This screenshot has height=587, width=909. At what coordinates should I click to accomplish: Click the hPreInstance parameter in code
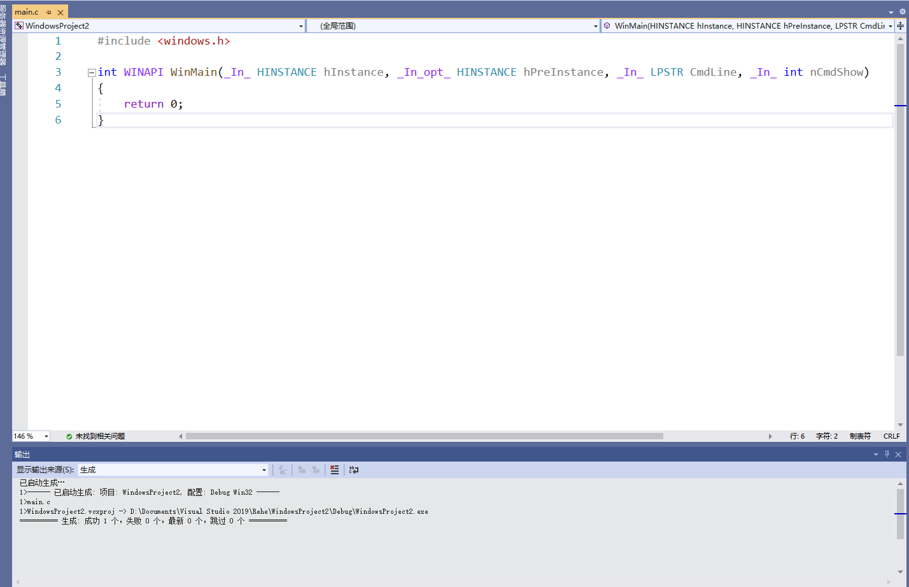coord(563,72)
